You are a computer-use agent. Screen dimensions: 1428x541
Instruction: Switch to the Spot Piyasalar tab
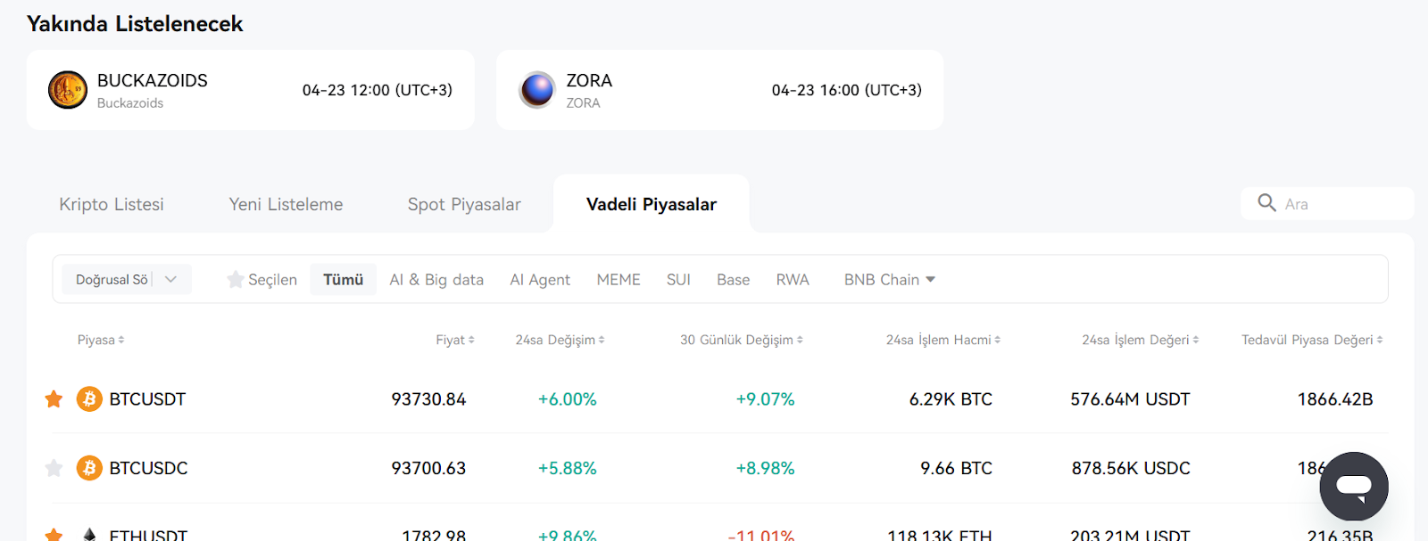point(464,204)
